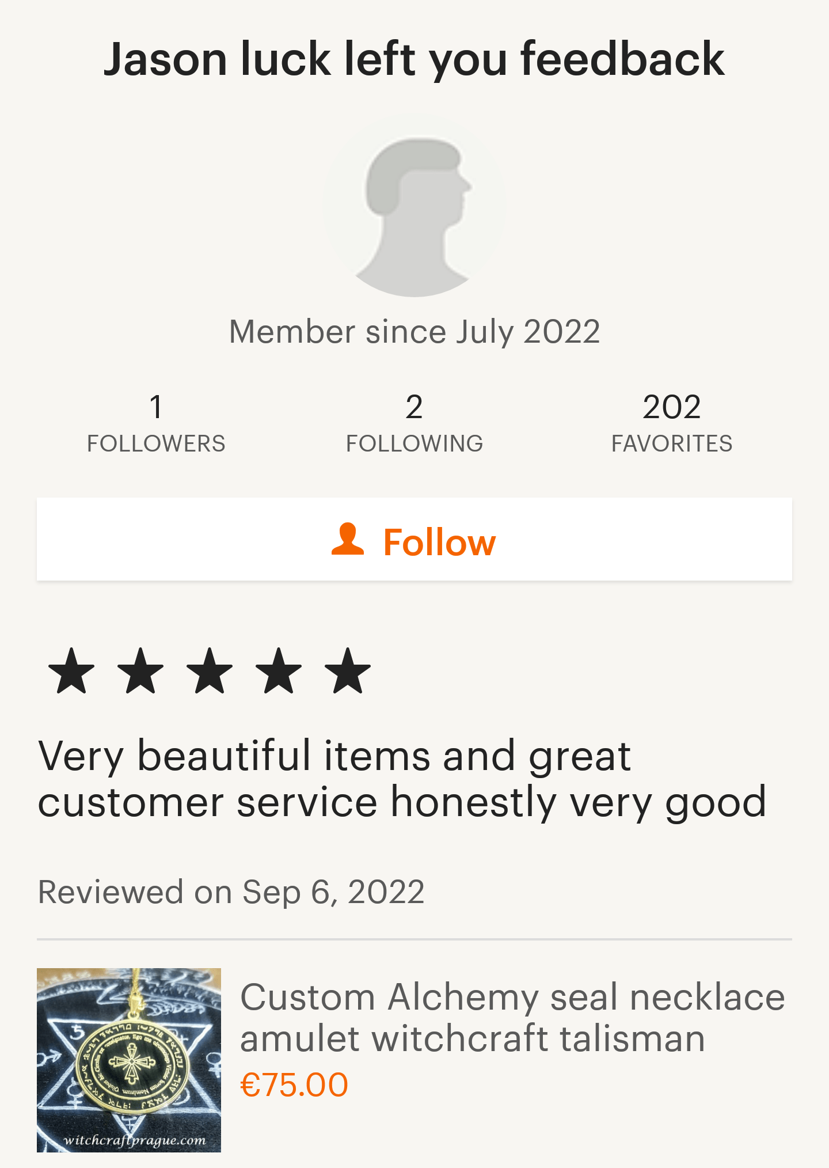This screenshot has height=1168, width=829.
Task: Open the FOLLOWERS label
Action: coord(156,443)
